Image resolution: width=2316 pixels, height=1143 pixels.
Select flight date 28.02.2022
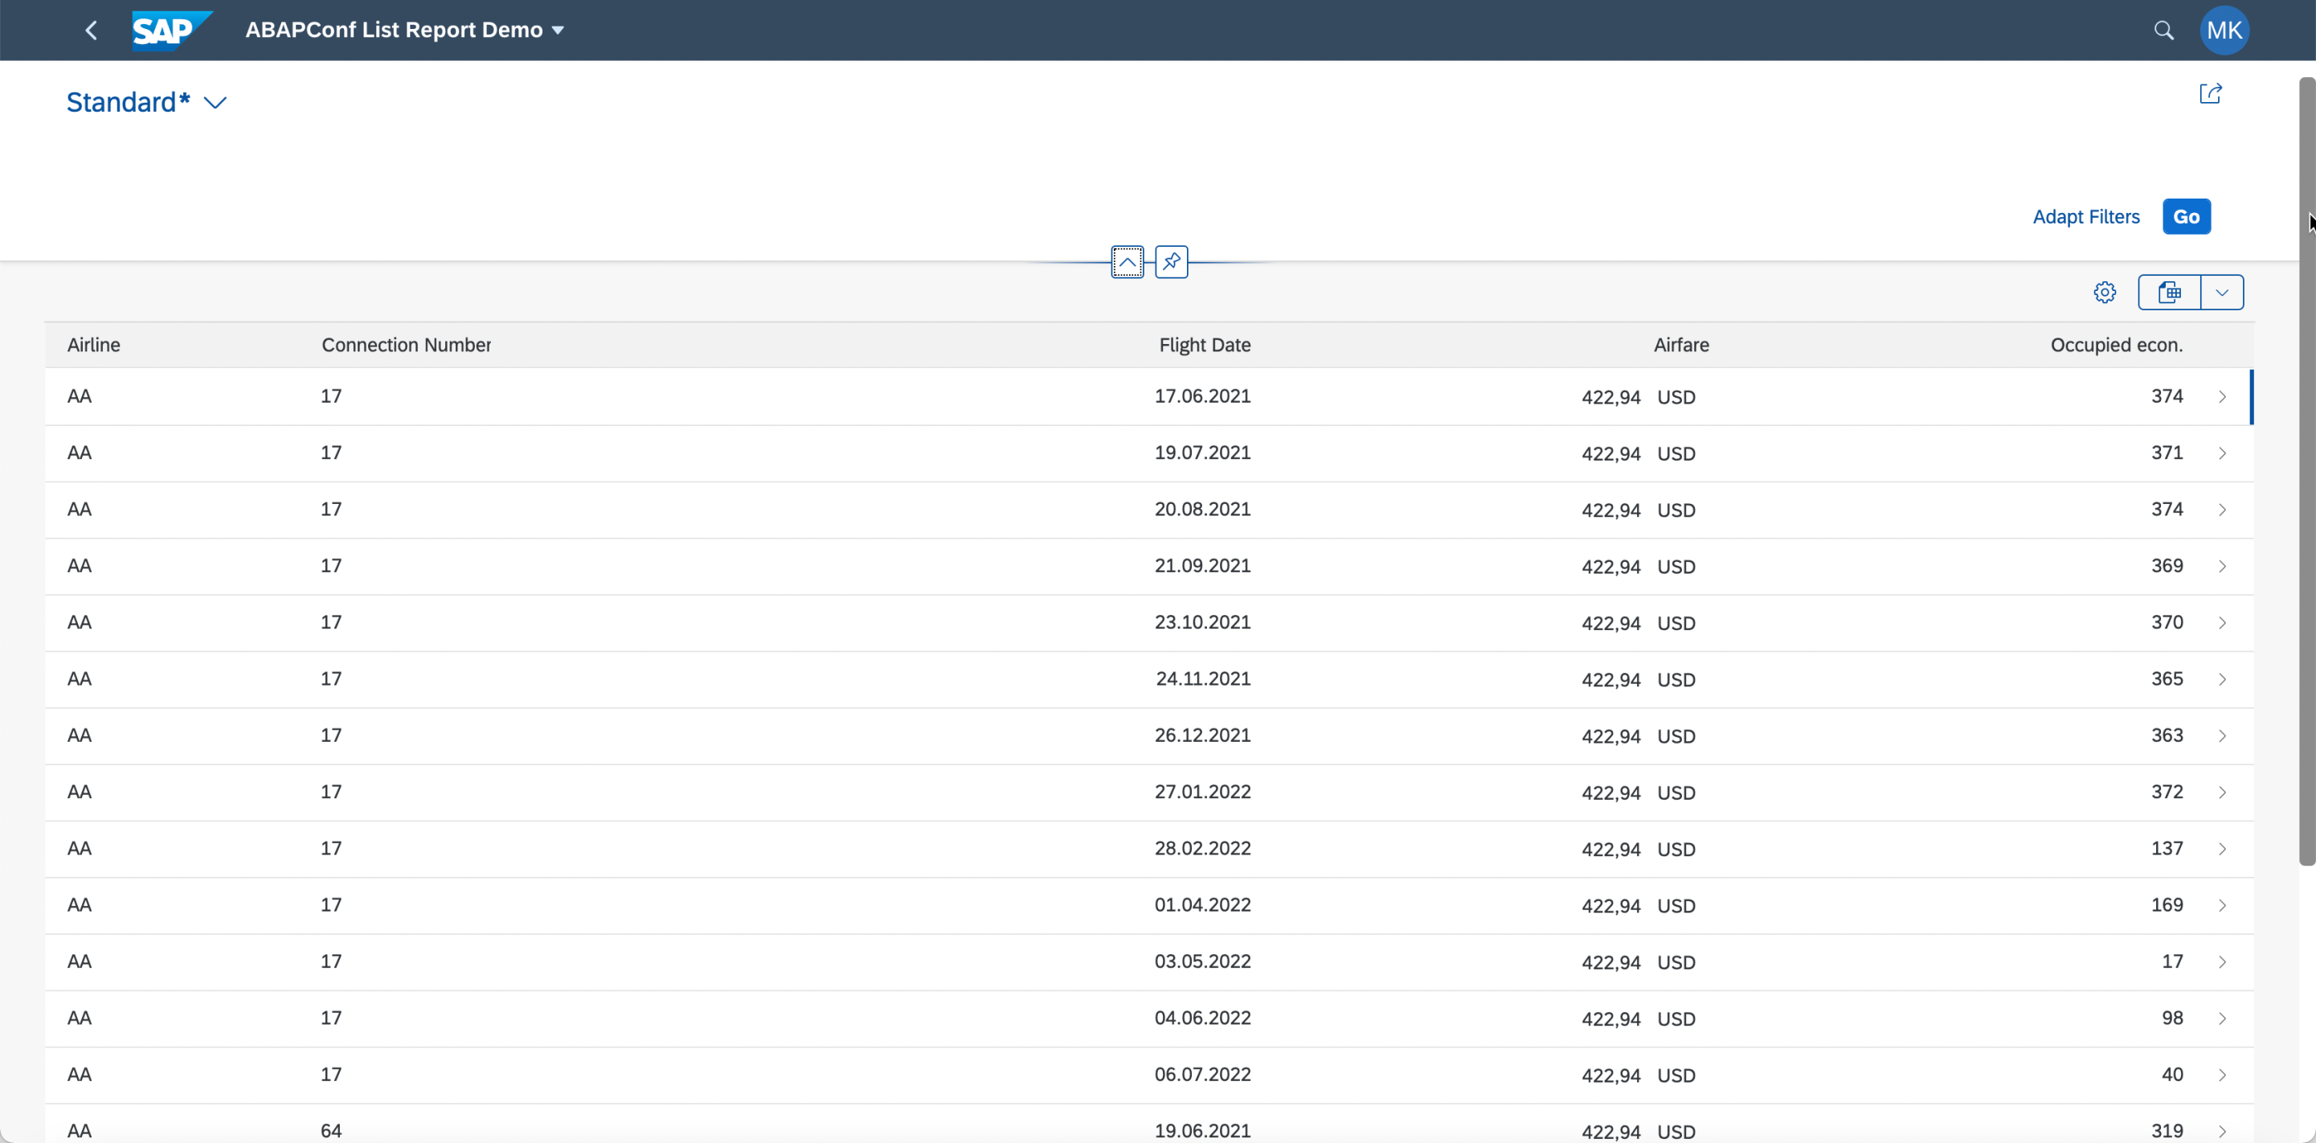1203,848
